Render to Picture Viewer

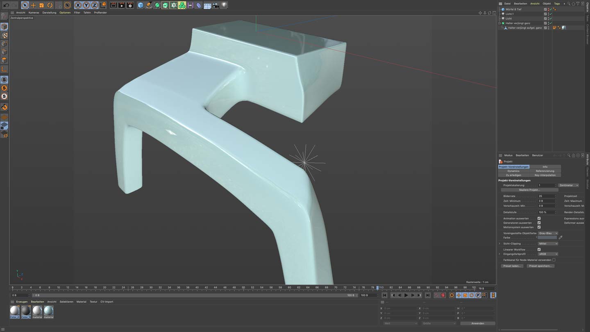(122, 5)
